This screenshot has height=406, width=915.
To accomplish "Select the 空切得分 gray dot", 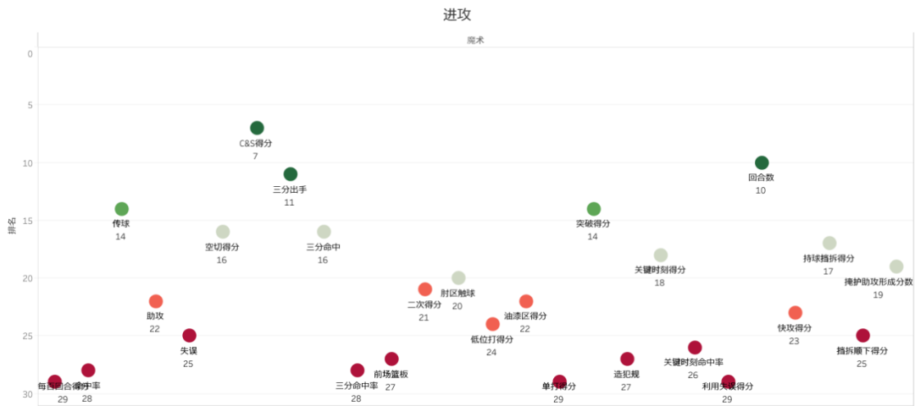I will click(x=223, y=232).
